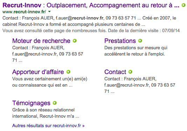
Task: Click the green www.recrut-innov.fr URL text
Action: coord(24,12)
